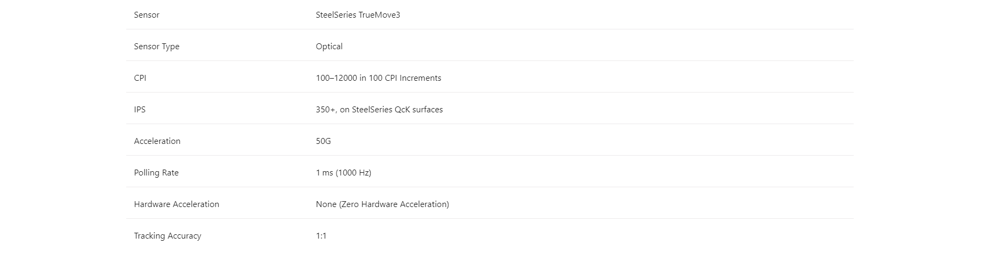Select the 1 ms polling rate value
The height and width of the screenshot is (260, 989).
pyautogui.click(x=324, y=173)
